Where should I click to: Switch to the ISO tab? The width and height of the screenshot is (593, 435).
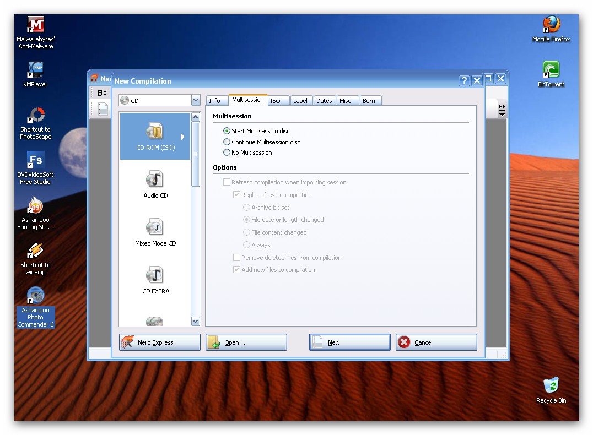(275, 101)
